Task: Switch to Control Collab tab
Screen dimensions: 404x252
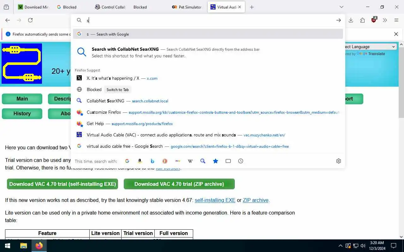Action: point(110,7)
